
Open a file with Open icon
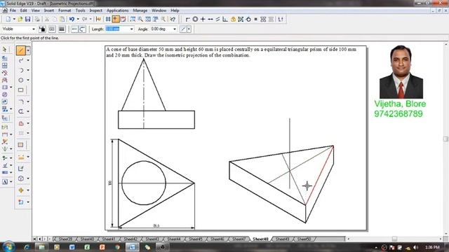coord(20,20)
